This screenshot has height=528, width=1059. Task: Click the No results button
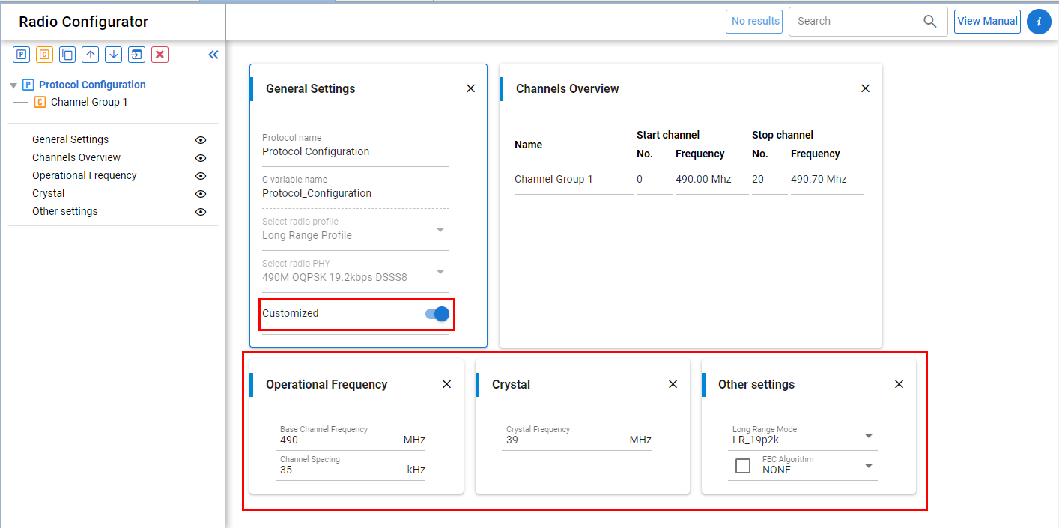pos(755,21)
